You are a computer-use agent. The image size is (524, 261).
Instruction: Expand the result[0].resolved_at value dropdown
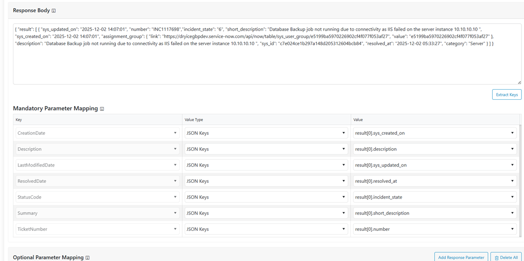click(435, 181)
